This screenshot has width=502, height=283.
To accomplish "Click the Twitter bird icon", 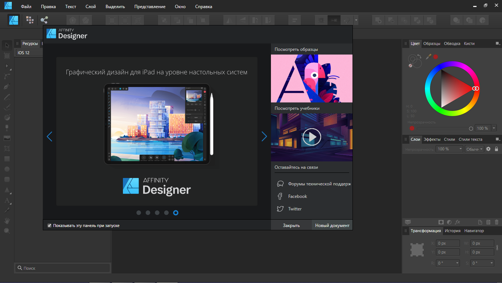I will 280,209.
